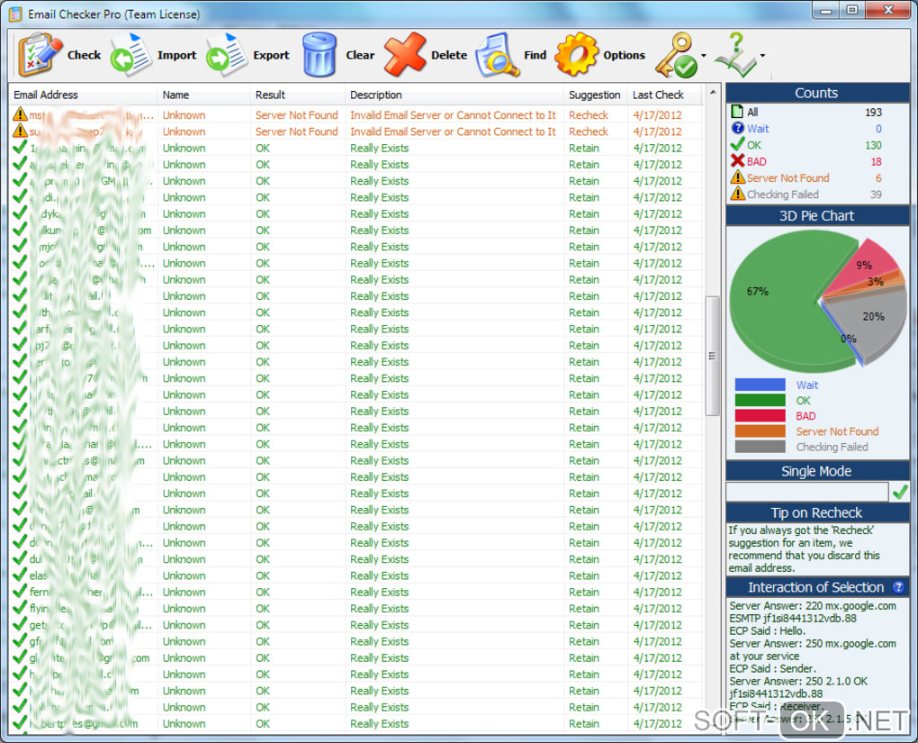Click gray Checking Failed legend swatch
918x743 pixels.
coord(760,447)
